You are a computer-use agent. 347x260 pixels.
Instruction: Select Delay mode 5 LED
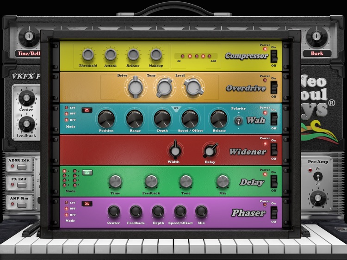(x=75, y=171)
